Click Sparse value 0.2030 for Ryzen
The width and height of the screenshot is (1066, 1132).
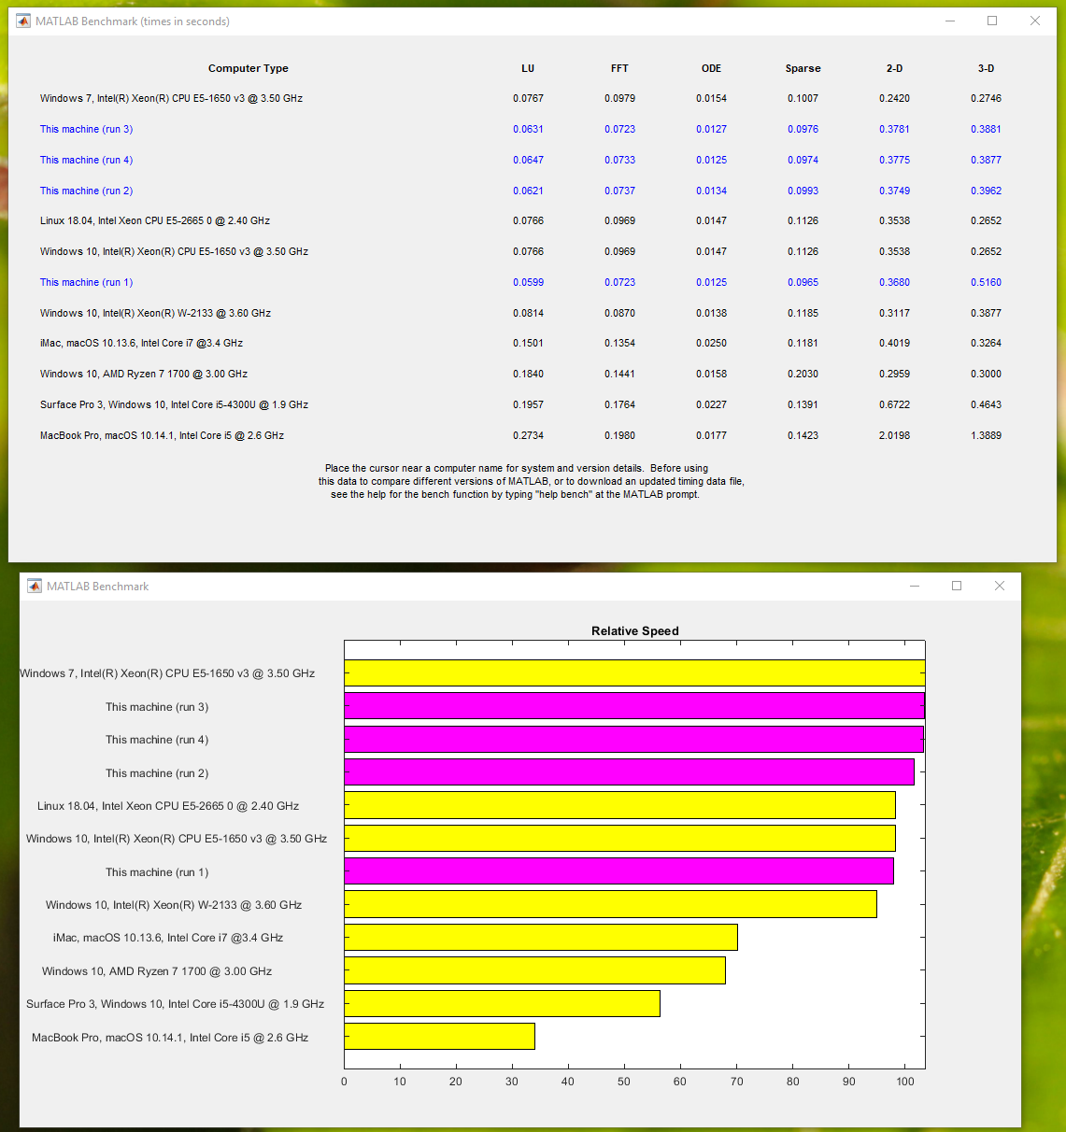[803, 374]
